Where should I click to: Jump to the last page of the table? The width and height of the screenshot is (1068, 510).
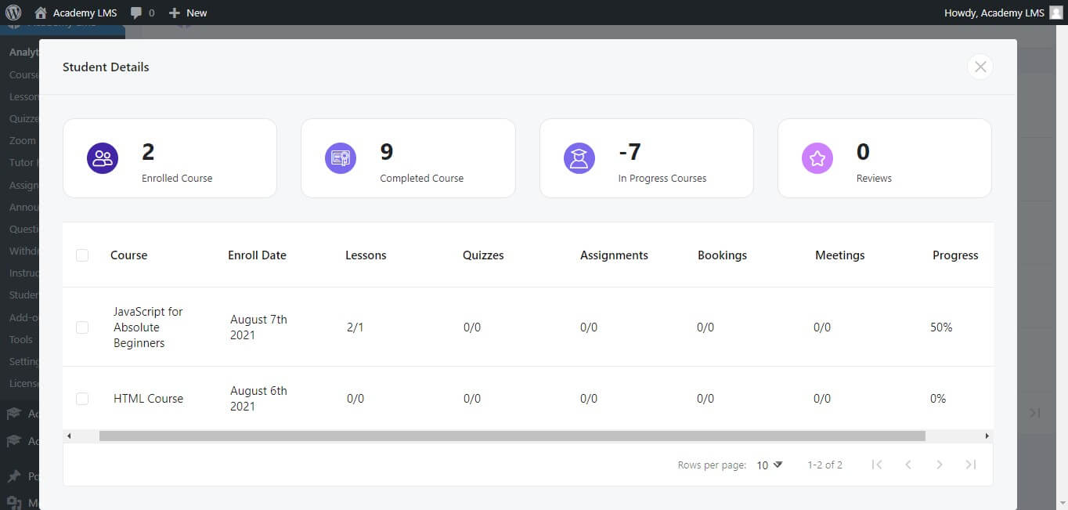[x=970, y=464]
